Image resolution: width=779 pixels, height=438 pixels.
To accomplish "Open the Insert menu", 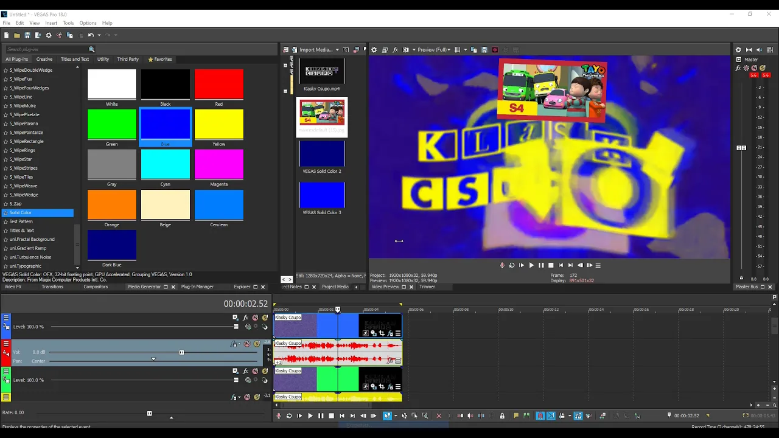I will (51, 23).
